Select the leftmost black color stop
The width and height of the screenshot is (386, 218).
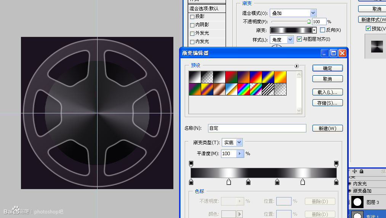pyautogui.click(x=191, y=182)
